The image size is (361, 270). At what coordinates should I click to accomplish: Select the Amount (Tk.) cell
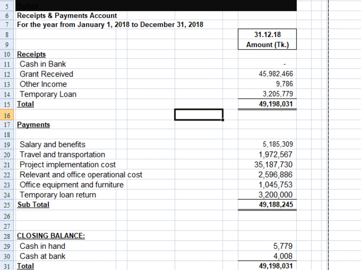point(267,45)
